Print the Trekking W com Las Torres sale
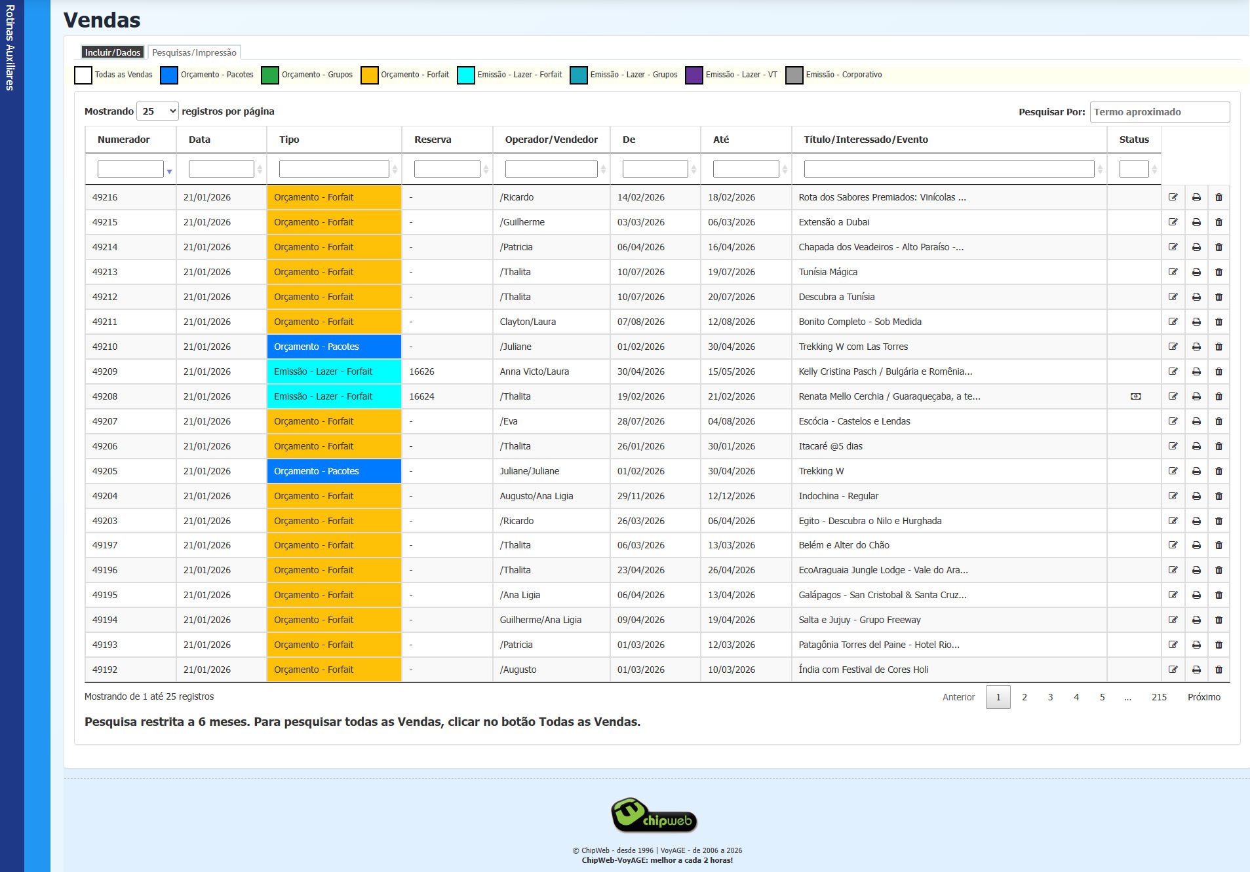 [x=1196, y=347]
